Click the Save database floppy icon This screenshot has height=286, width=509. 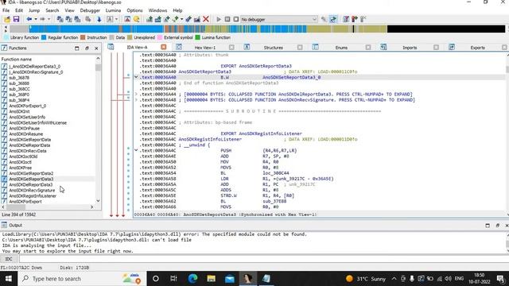pos(16,19)
